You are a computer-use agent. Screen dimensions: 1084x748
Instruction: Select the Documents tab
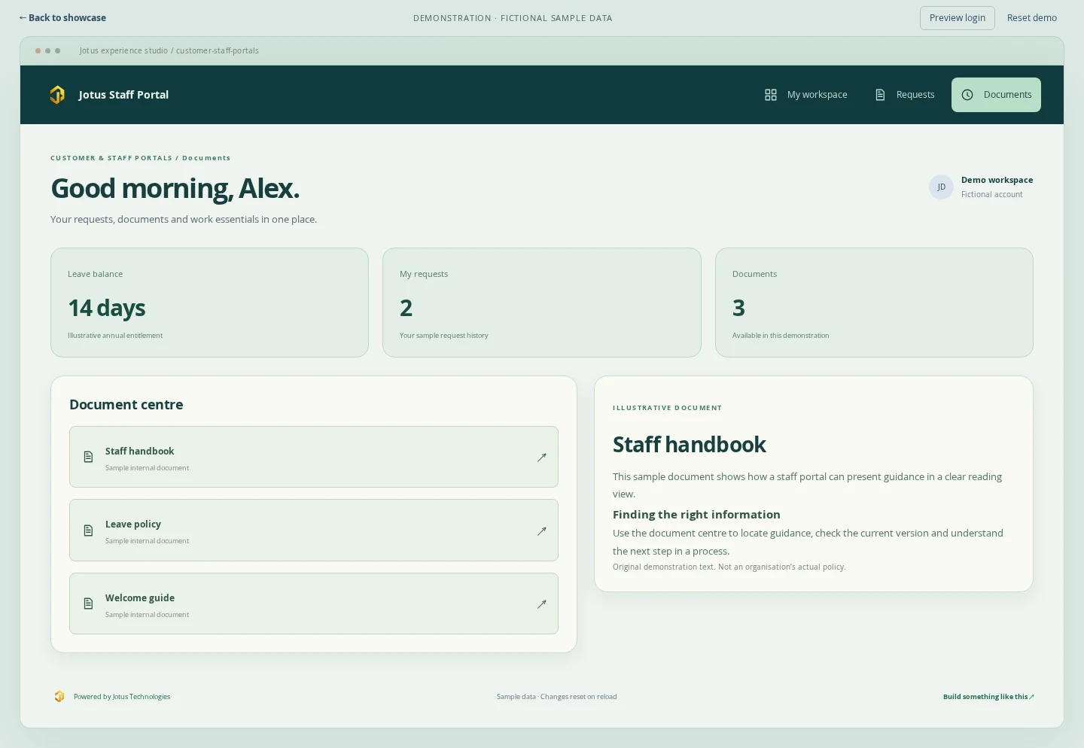coord(996,95)
